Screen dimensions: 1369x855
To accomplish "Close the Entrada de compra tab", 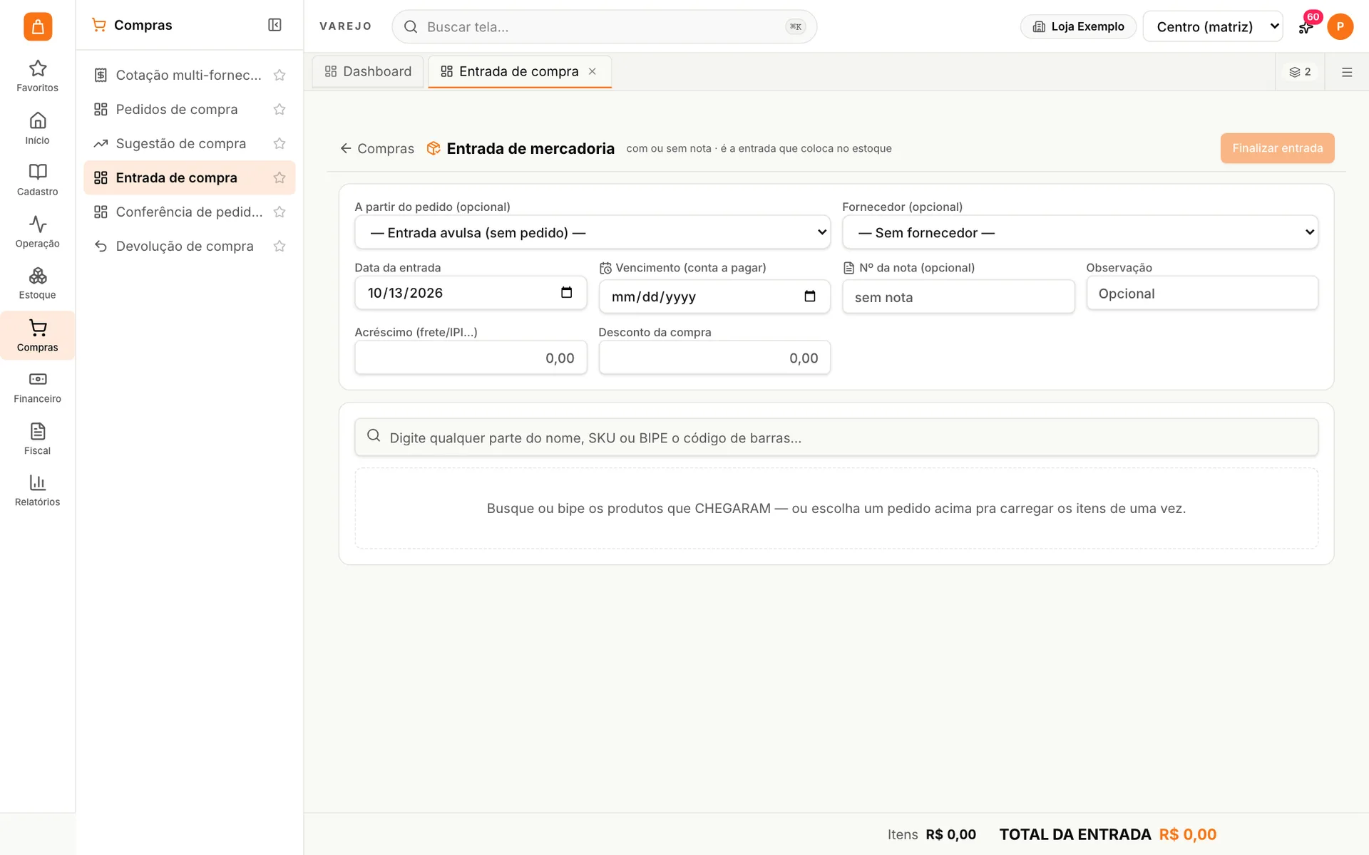I will 592,71.
